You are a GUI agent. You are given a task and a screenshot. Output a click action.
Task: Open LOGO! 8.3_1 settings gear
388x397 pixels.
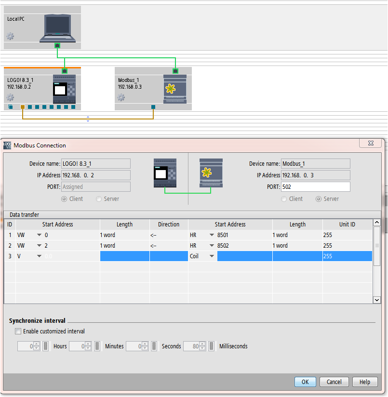point(10,97)
